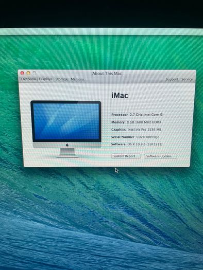Click the Apple logo on iMac illustration
This screenshot has width=203, height=270.
coord(67,145)
